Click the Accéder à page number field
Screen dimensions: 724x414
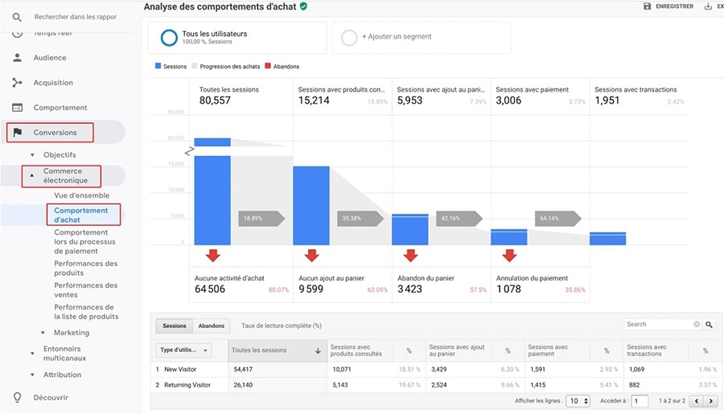640,401
